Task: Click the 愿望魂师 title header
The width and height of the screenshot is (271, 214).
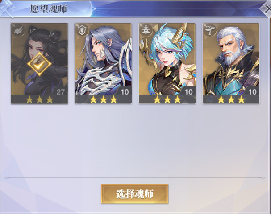Action: pos(49,9)
